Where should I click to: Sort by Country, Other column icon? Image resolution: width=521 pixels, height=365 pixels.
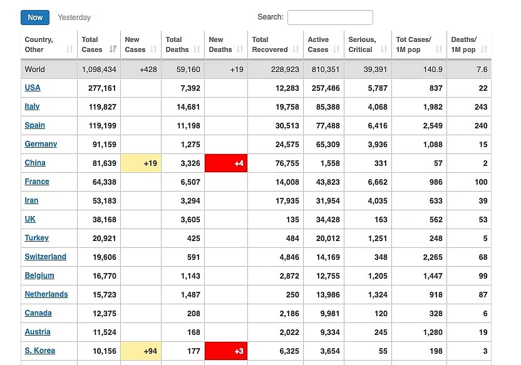[x=69, y=49]
